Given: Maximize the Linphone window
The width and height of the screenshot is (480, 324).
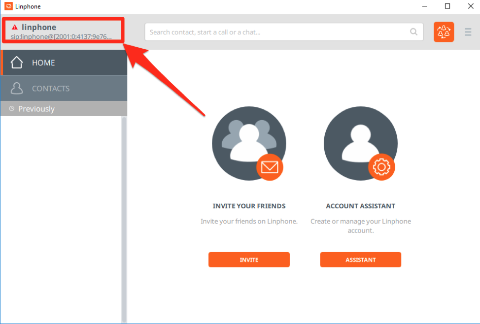Looking at the screenshot, I should click(447, 6).
